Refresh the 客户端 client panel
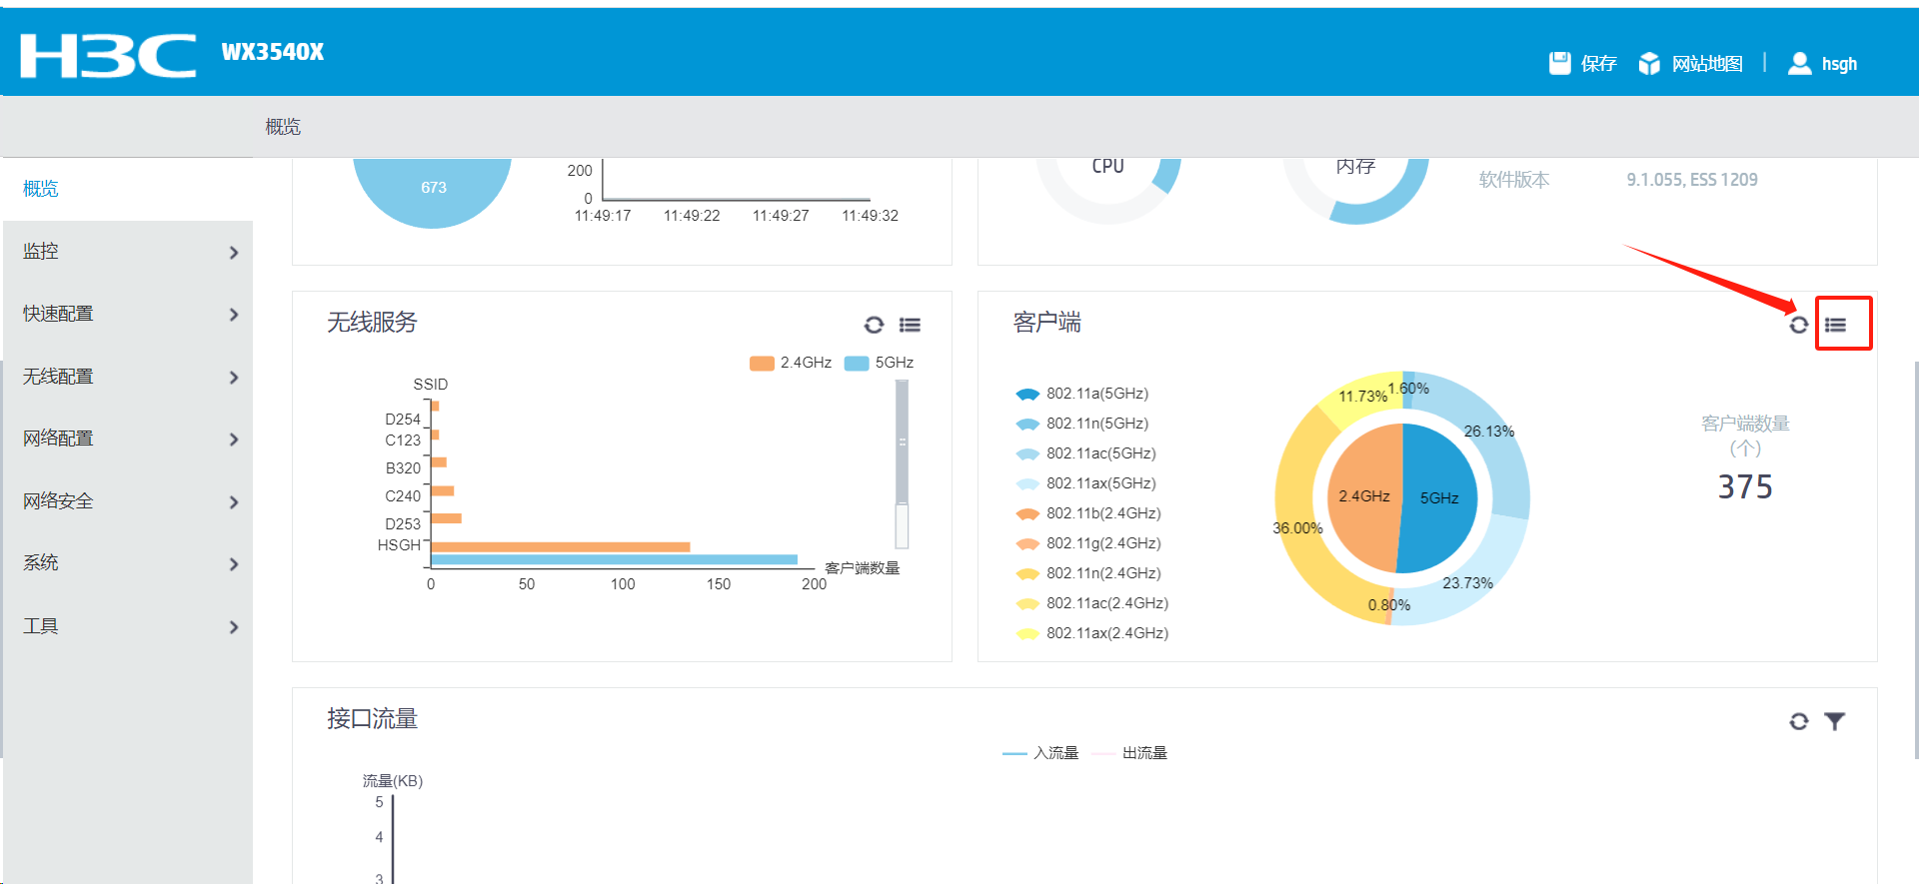The width and height of the screenshot is (1919, 884). point(1798,325)
